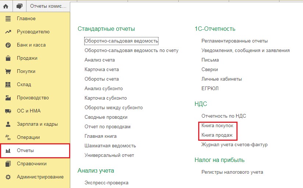Click the home icon in top bar
Screen dimensions: 303x188
tap(6, 6)
